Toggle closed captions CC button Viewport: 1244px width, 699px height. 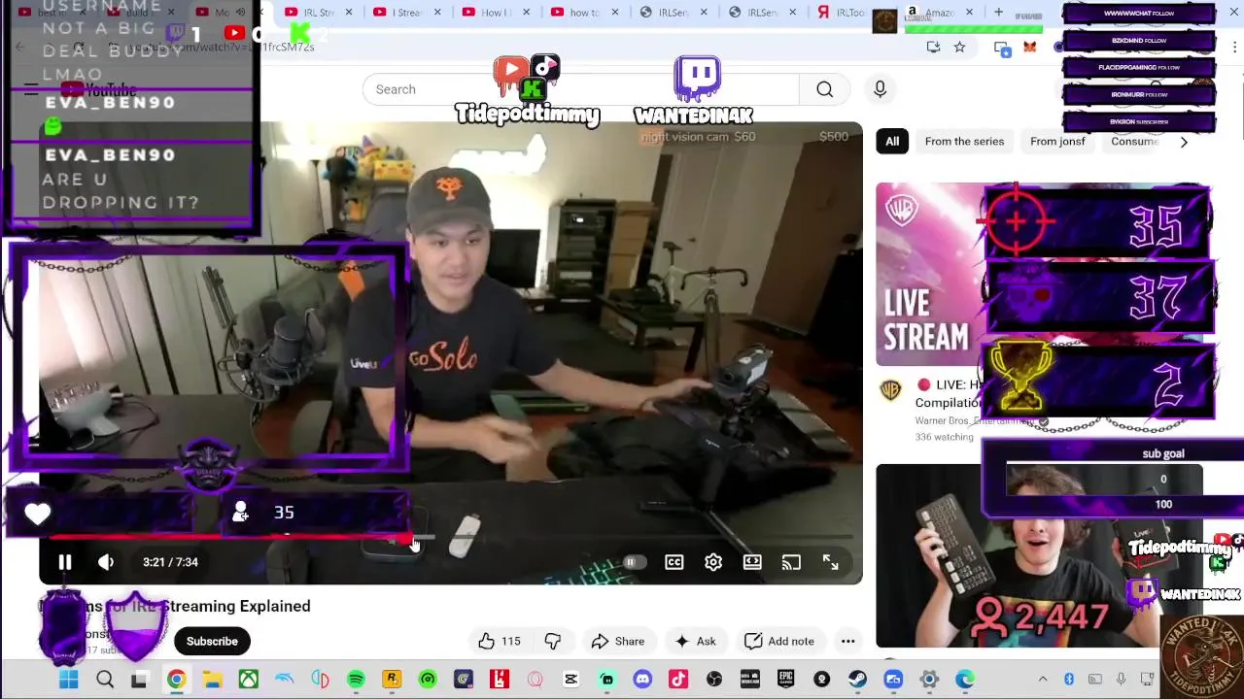click(674, 562)
